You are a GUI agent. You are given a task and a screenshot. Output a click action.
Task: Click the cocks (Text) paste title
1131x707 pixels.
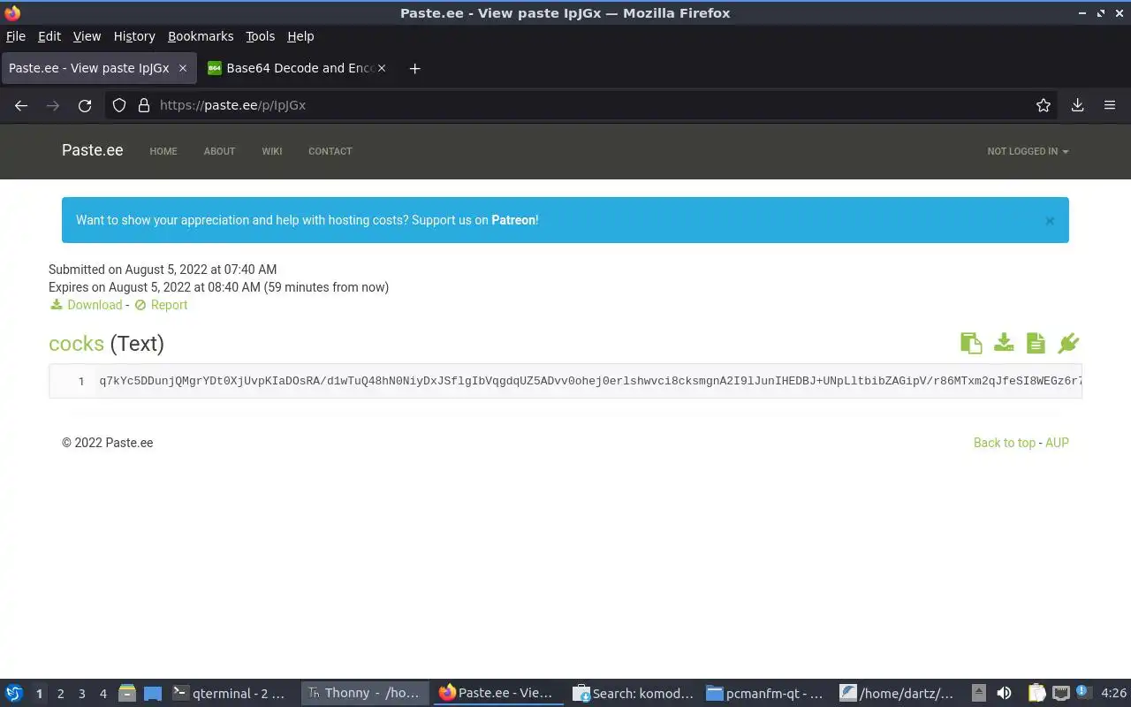(106, 344)
